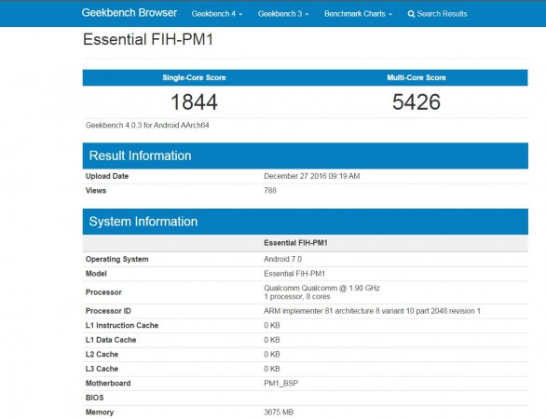Click the L1 Instruction Cache label

[x=122, y=325]
